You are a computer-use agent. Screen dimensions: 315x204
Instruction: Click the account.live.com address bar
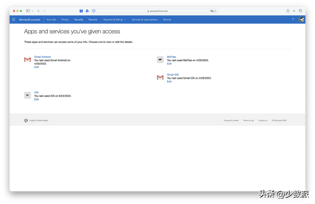157,11
